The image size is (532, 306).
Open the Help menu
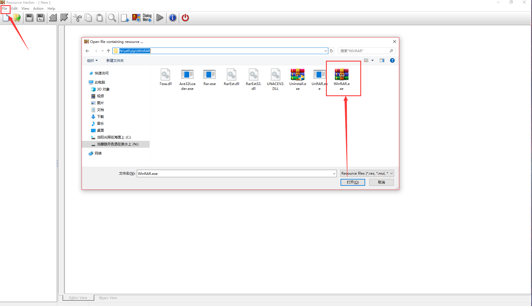[51, 9]
